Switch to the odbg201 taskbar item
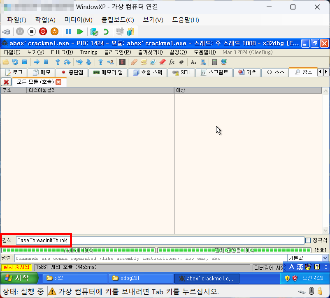The width and height of the screenshot is (330, 298). tap(141, 278)
